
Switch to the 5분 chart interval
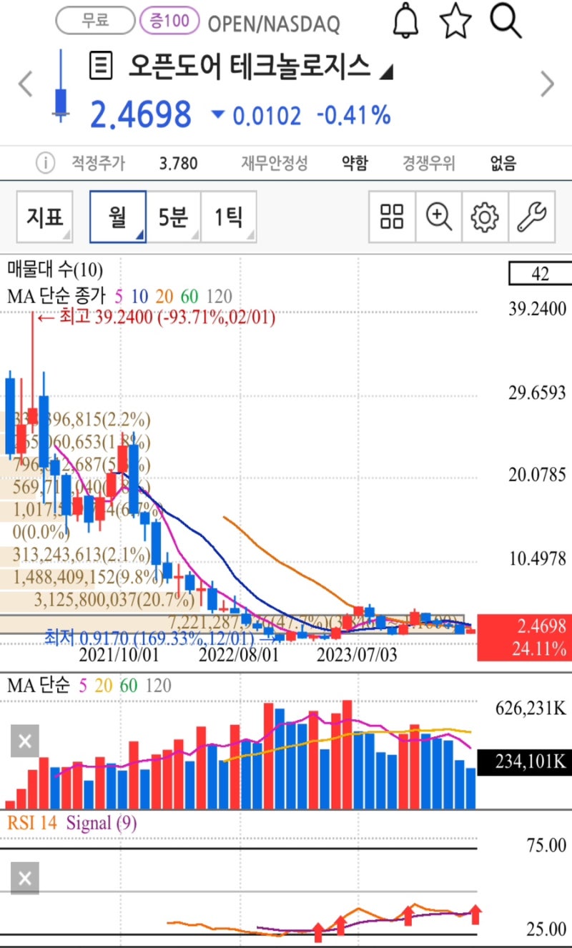tap(174, 217)
